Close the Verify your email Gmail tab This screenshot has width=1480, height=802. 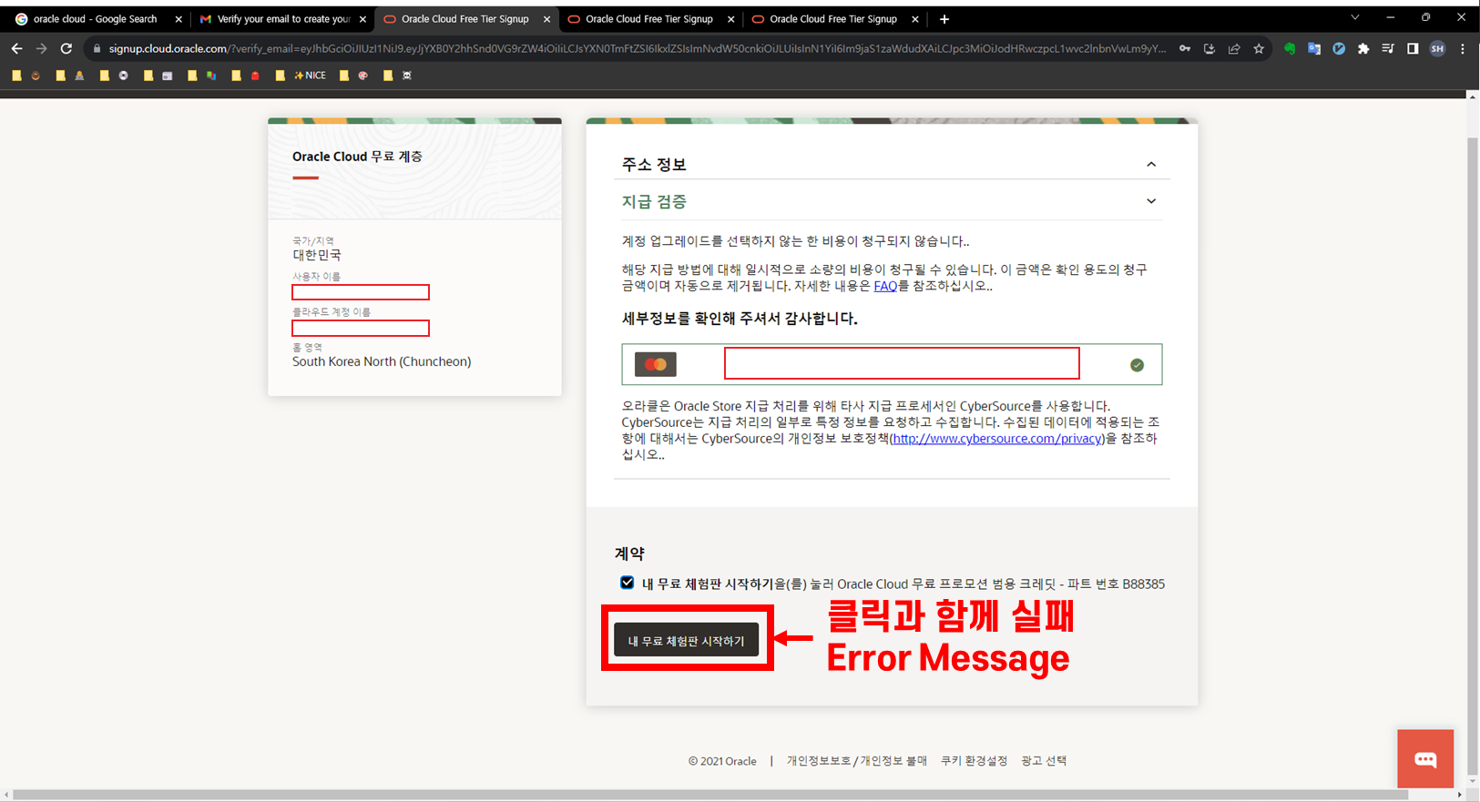(362, 19)
